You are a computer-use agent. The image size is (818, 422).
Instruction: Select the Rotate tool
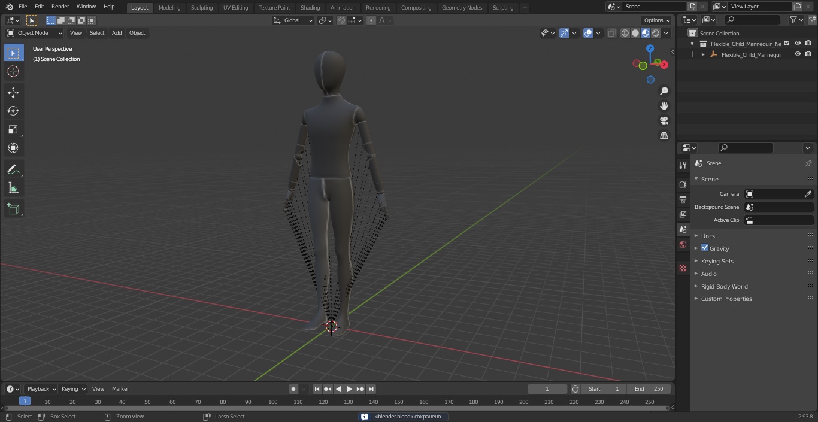(x=13, y=111)
